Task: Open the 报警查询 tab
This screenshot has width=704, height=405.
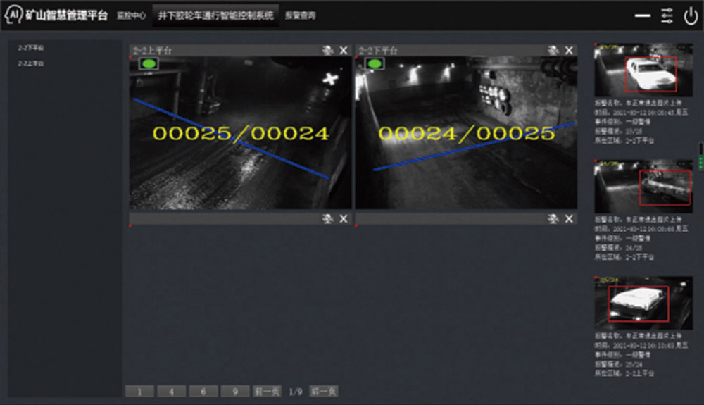Action: pyautogui.click(x=301, y=15)
